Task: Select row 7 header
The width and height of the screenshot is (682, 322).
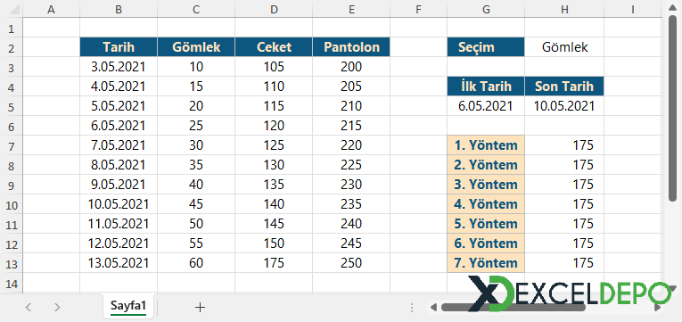Action: [12, 145]
